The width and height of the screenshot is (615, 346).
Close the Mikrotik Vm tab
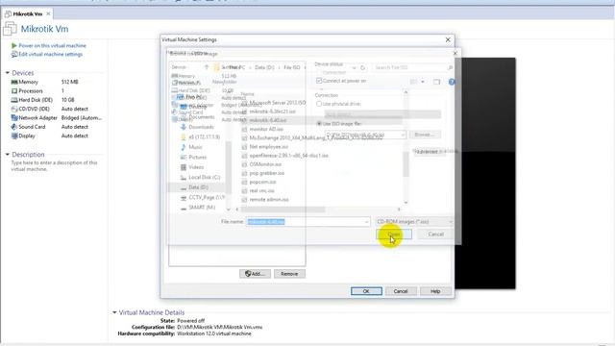48,13
